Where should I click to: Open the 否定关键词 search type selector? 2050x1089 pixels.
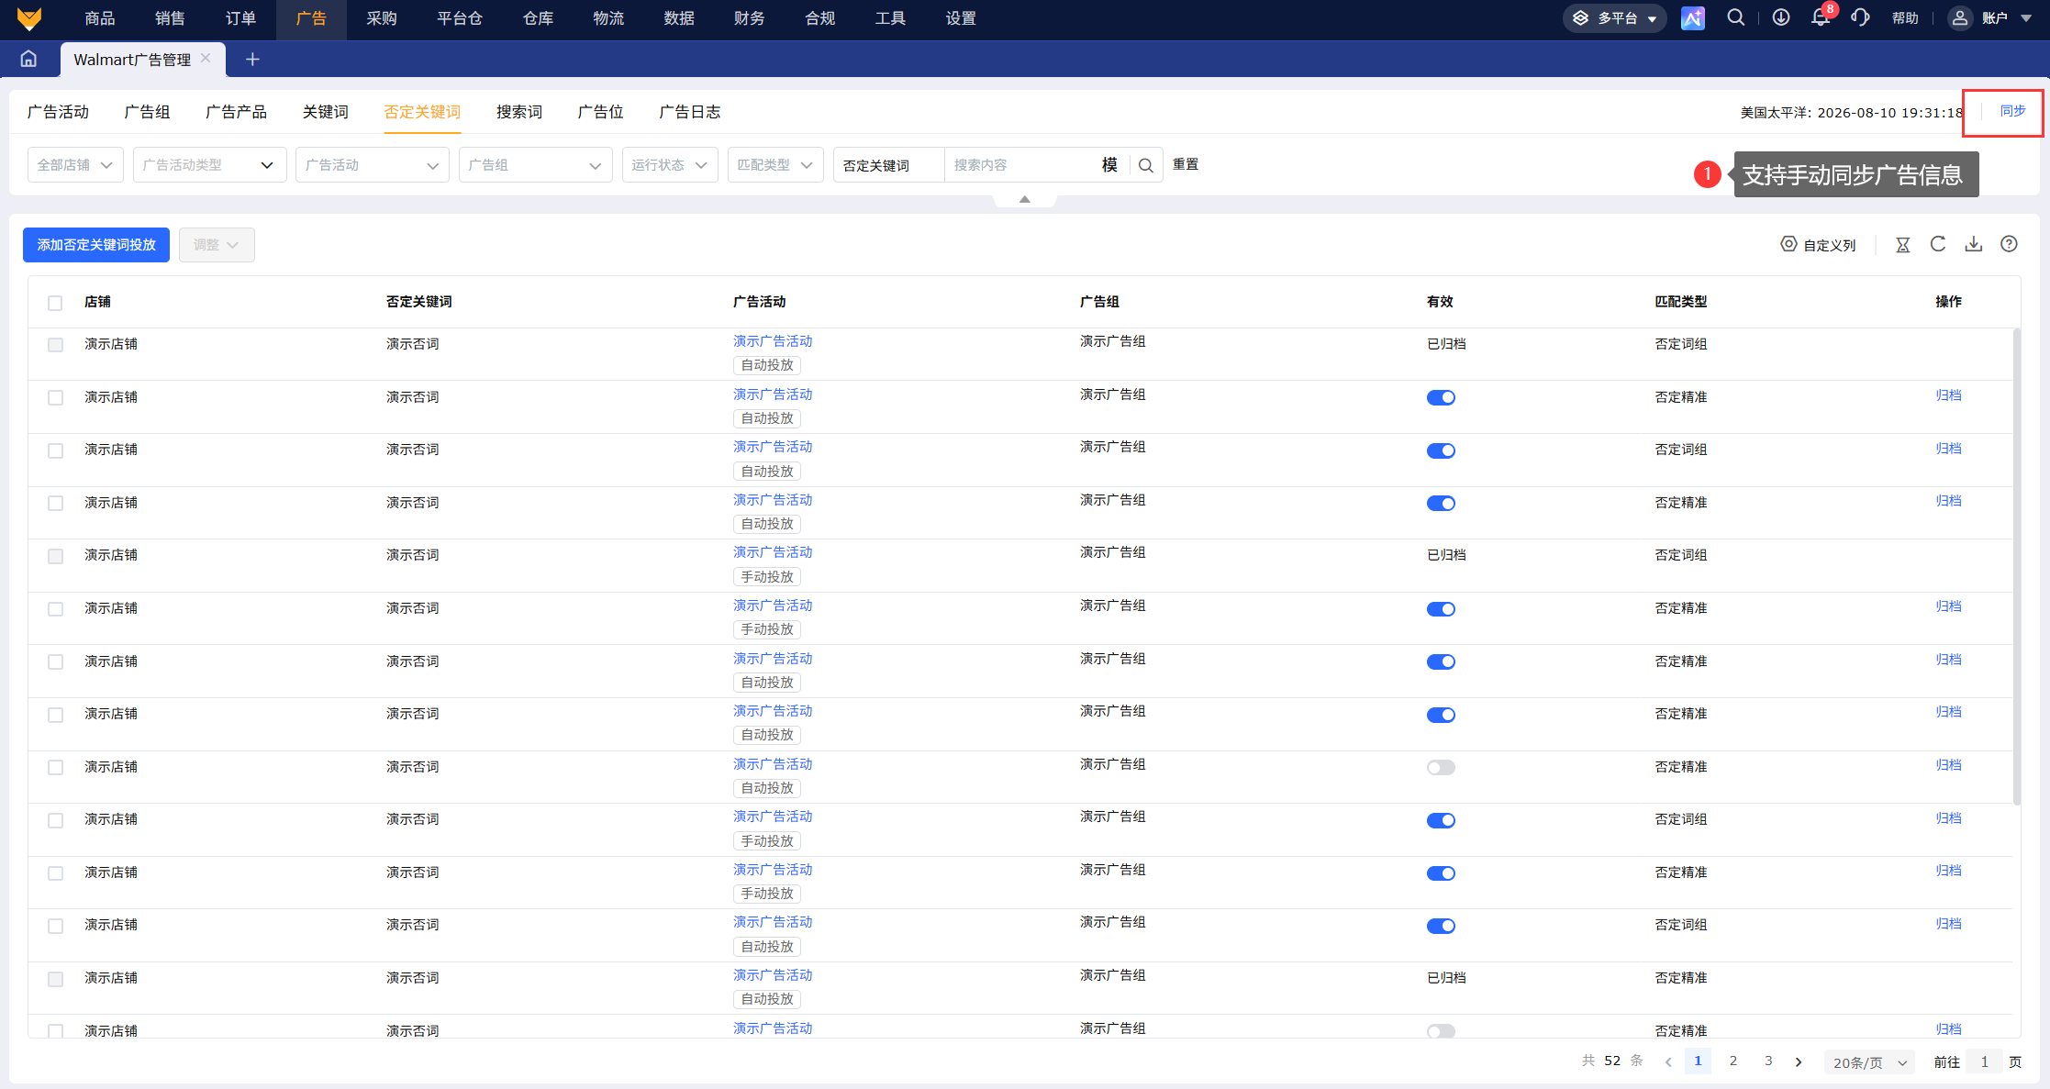pos(889,165)
